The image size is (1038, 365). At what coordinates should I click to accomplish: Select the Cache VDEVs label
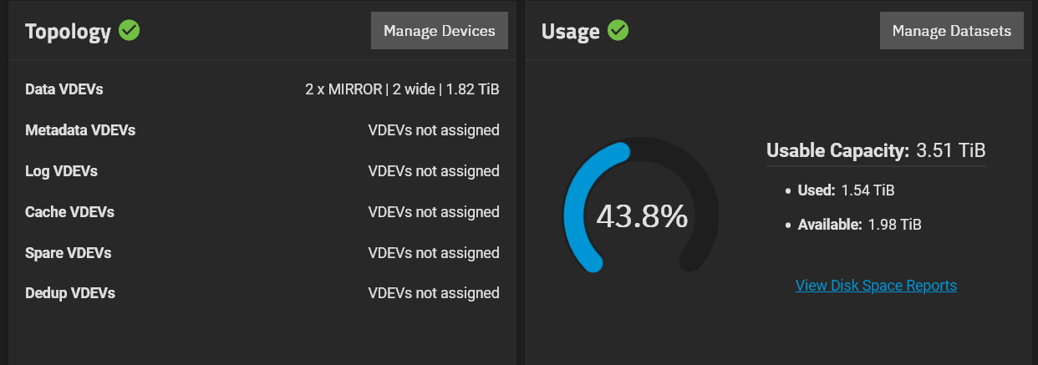pos(69,212)
